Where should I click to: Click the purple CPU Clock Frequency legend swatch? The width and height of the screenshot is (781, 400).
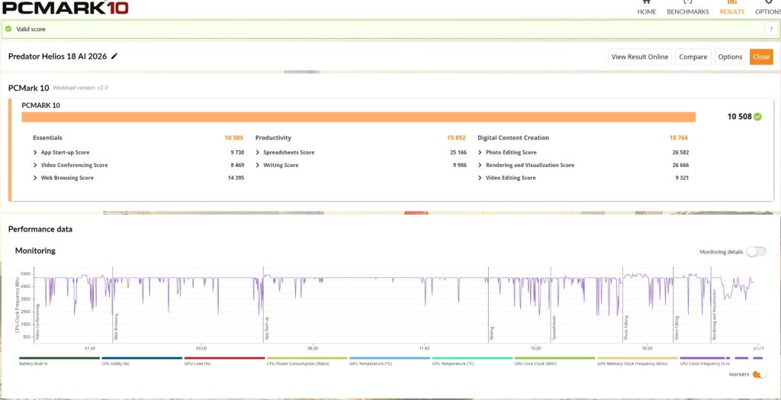coord(702,357)
